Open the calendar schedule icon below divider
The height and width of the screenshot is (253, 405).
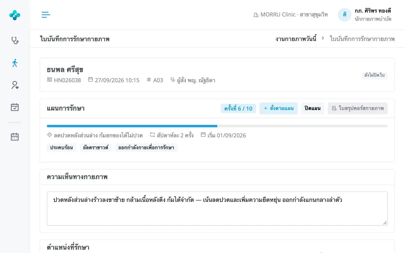pyautogui.click(x=15, y=137)
